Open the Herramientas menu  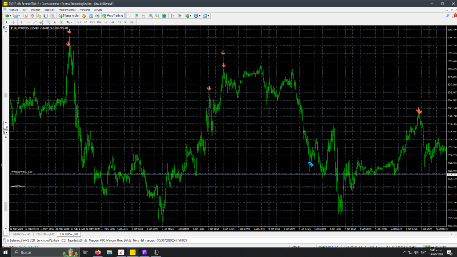tap(67, 10)
